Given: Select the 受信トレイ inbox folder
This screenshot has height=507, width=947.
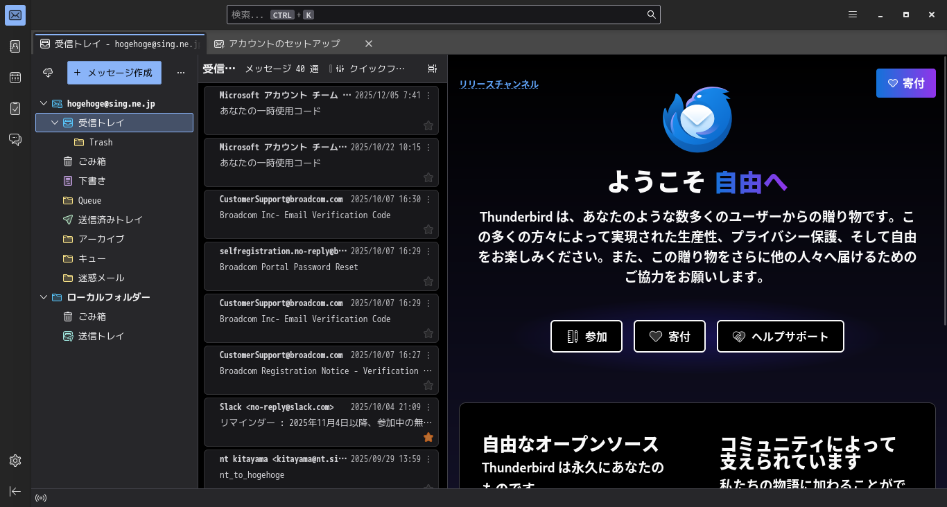Looking at the screenshot, I should point(114,123).
